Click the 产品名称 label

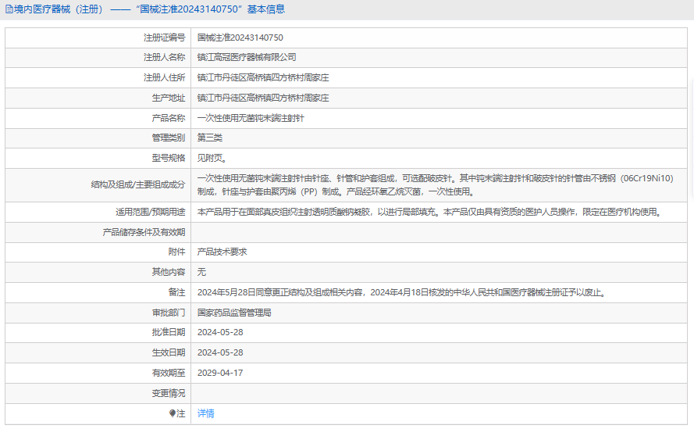click(169, 118)
